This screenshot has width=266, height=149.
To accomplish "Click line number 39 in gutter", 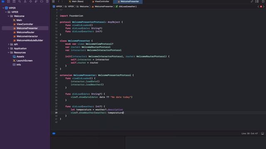I will point(56,113).
